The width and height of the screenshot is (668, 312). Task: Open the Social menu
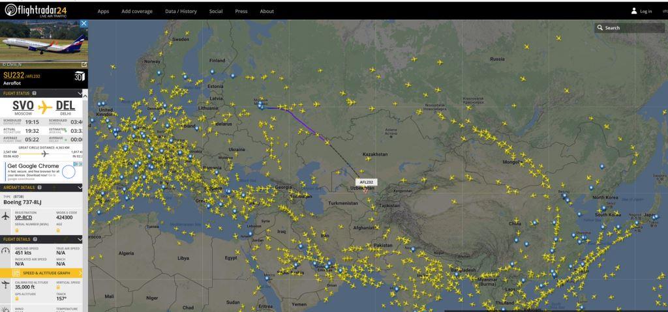coord(215,12)
